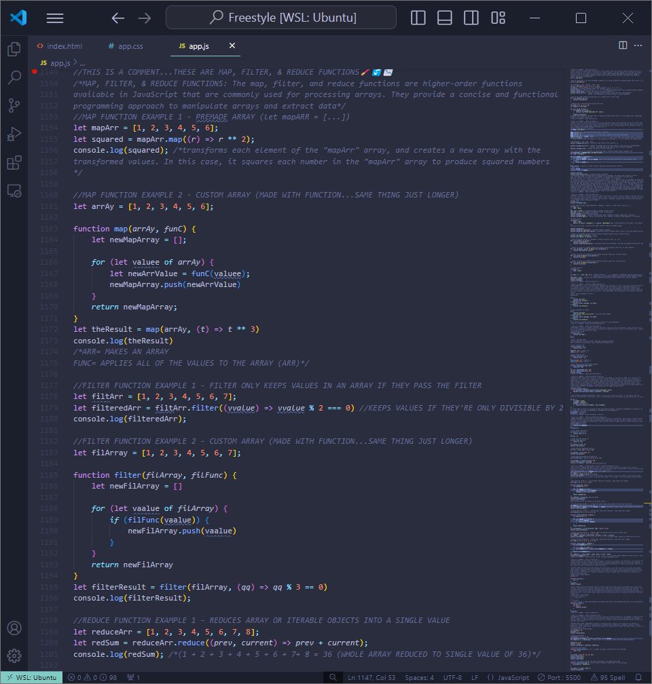Screen dimensions: 652x684
Task: Change end of line sequence LF
Action: 475,677
